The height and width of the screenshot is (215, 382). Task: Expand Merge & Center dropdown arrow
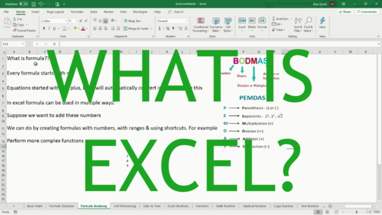pos(152,29)
